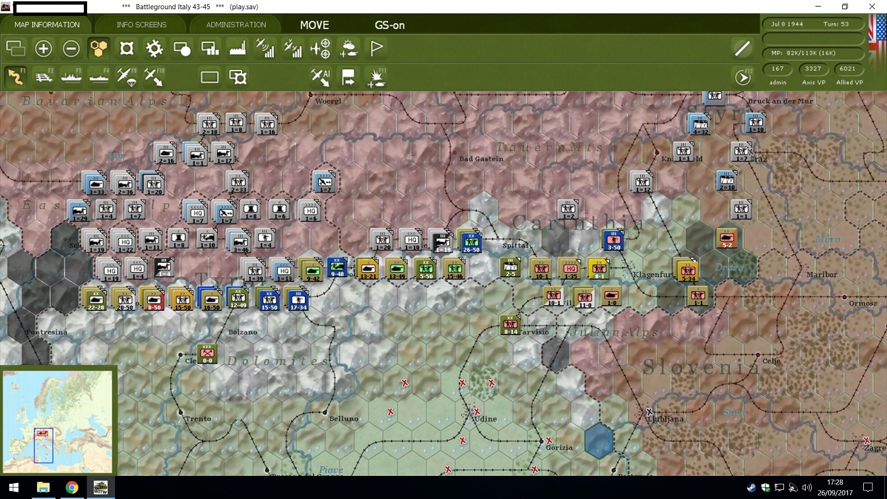Select the F1 move mode icon
887x499 pixels.
(x=16, y=77)
